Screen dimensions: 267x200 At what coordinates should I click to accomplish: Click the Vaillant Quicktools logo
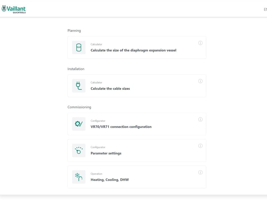14,9
